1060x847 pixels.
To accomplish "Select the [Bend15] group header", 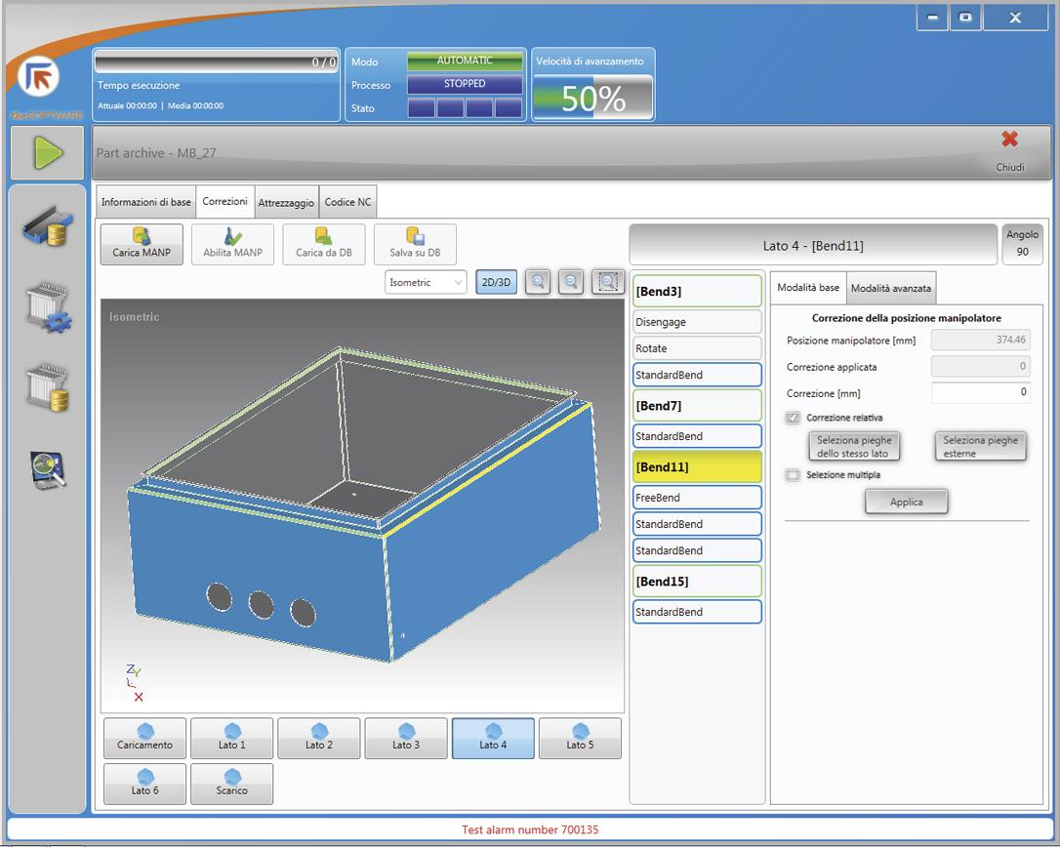I will 697,582.
